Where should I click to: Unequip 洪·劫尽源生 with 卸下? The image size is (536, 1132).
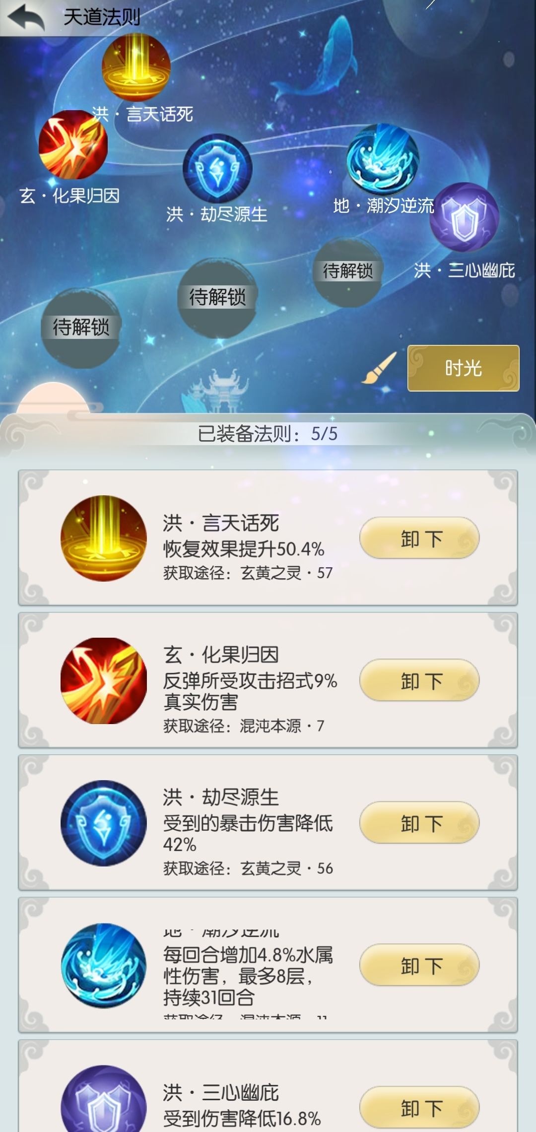coord(419,823)
